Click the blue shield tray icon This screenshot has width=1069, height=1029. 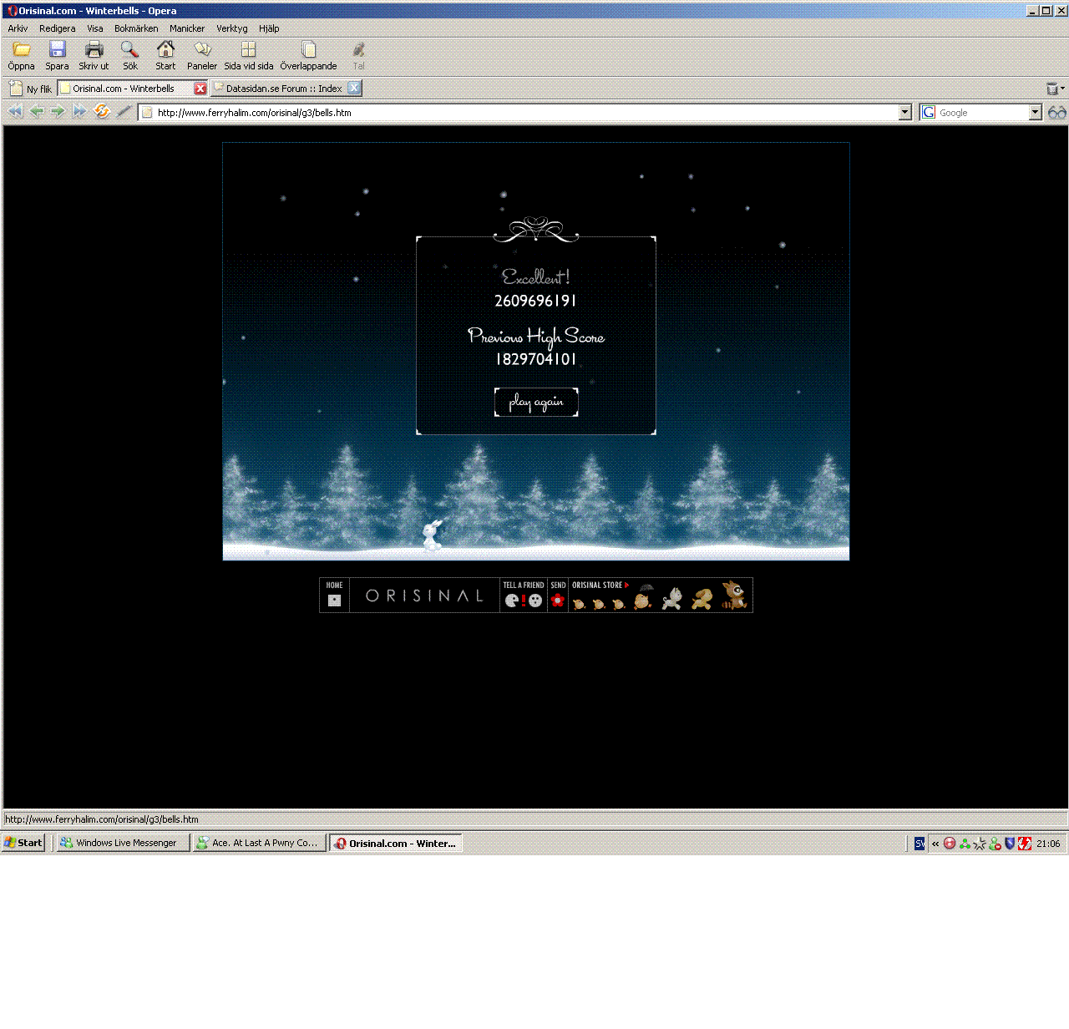coord(1010,844)
